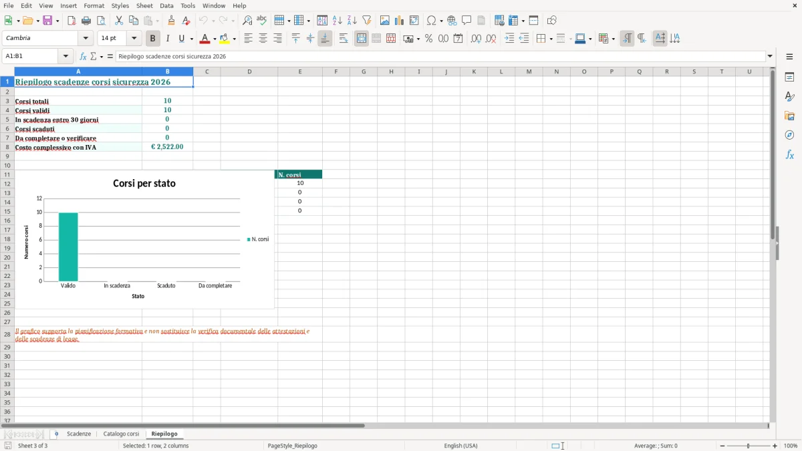Click the Format as Percent icon
The width and height of the screenshot is (802, 451).
coord(428,39)
